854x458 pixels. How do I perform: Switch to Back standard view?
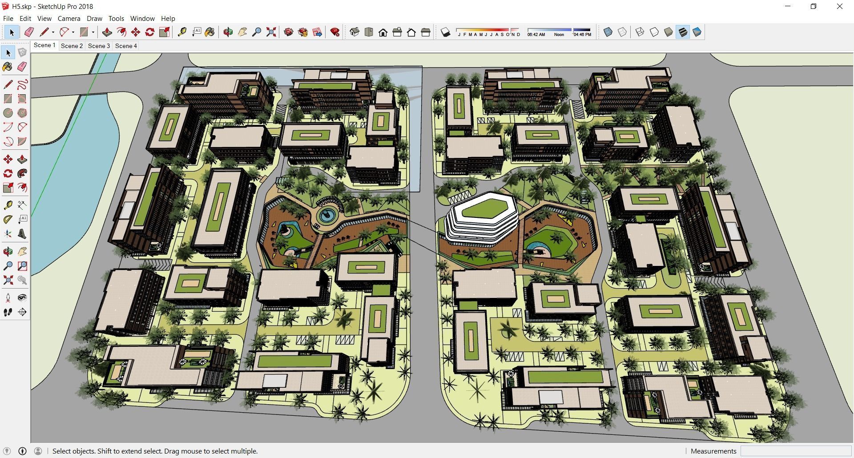pyautogui.click(x=411, y=32)
